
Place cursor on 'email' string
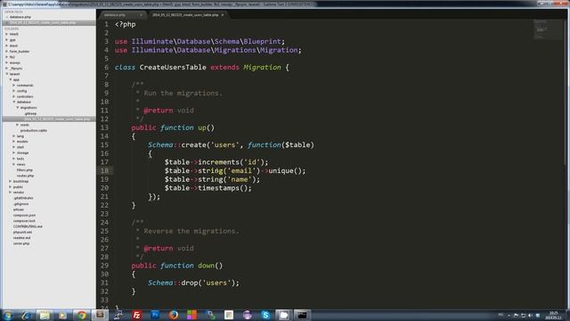(241, 170)
